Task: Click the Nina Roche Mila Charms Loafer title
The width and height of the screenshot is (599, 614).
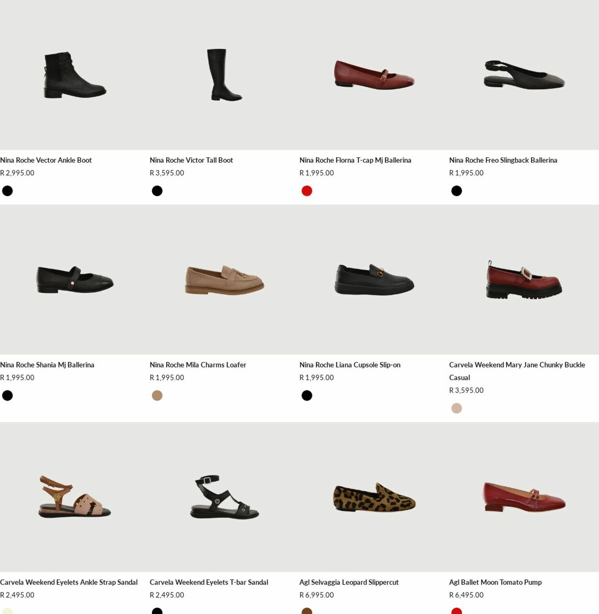Action: coord(198,365)
